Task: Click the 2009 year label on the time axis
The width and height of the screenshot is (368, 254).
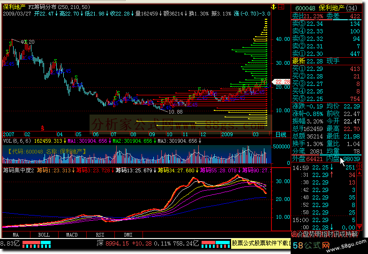Action: coord(227,134)
